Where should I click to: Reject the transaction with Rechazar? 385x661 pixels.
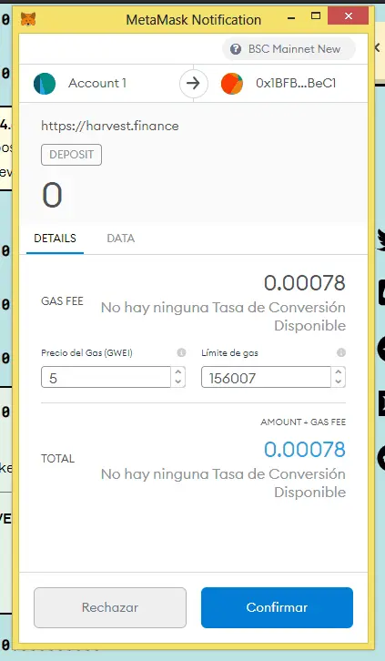point(110,607)
